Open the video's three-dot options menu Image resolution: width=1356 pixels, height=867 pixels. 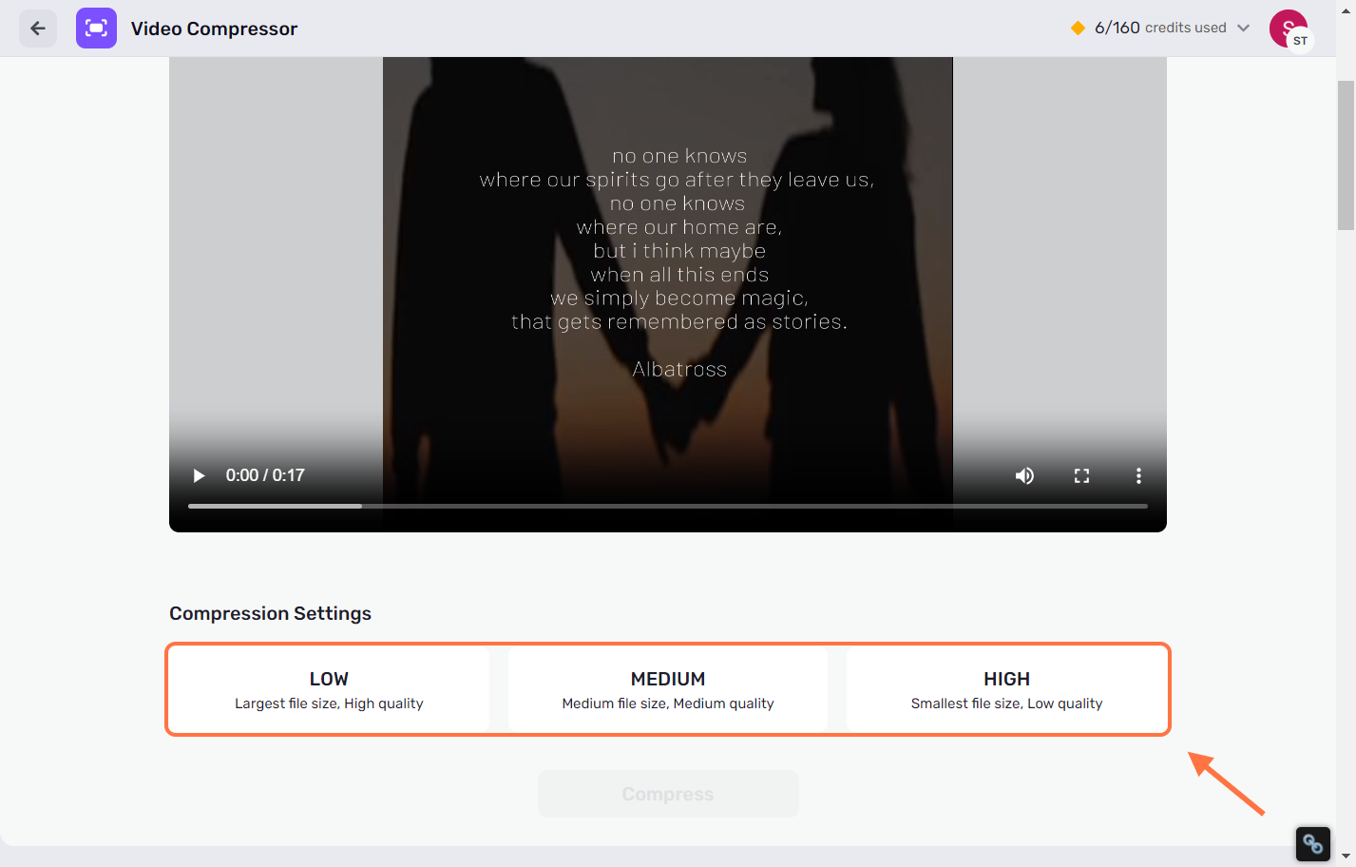pyautogui.click(x=1138, y=475)
